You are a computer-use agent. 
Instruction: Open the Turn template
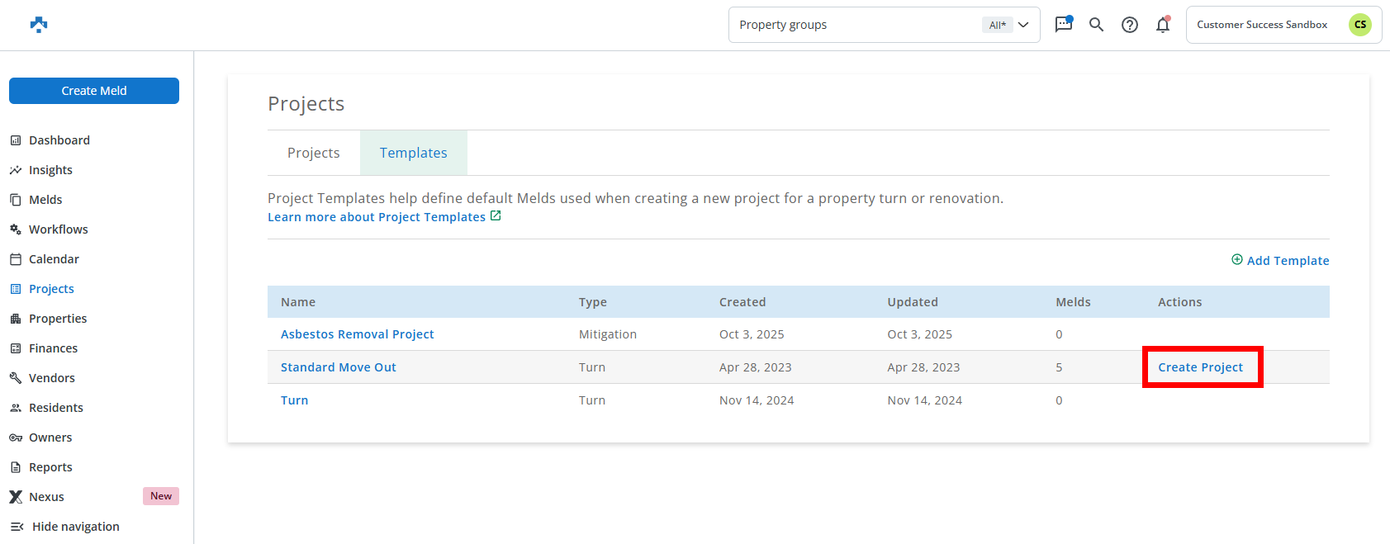294,400
